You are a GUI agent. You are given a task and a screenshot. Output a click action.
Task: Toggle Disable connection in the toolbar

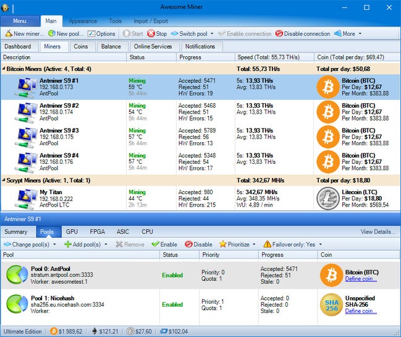tap(302, 34)
